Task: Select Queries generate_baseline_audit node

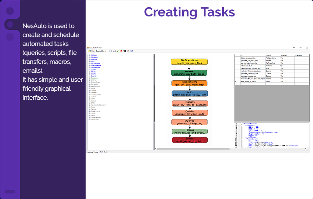Action: tap(190, 113)
